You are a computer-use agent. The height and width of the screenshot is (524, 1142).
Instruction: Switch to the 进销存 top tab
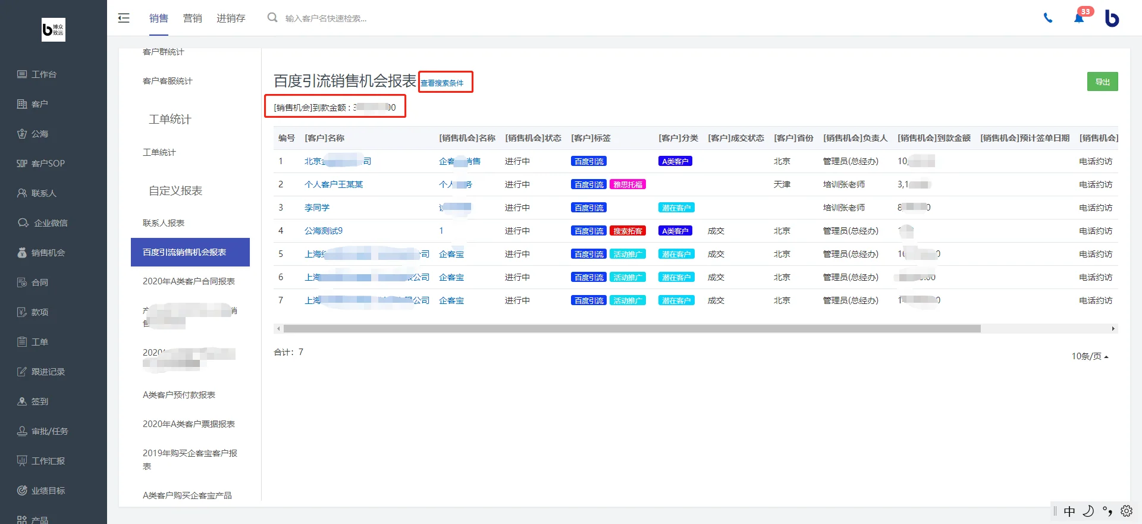(x=231, y=18)
